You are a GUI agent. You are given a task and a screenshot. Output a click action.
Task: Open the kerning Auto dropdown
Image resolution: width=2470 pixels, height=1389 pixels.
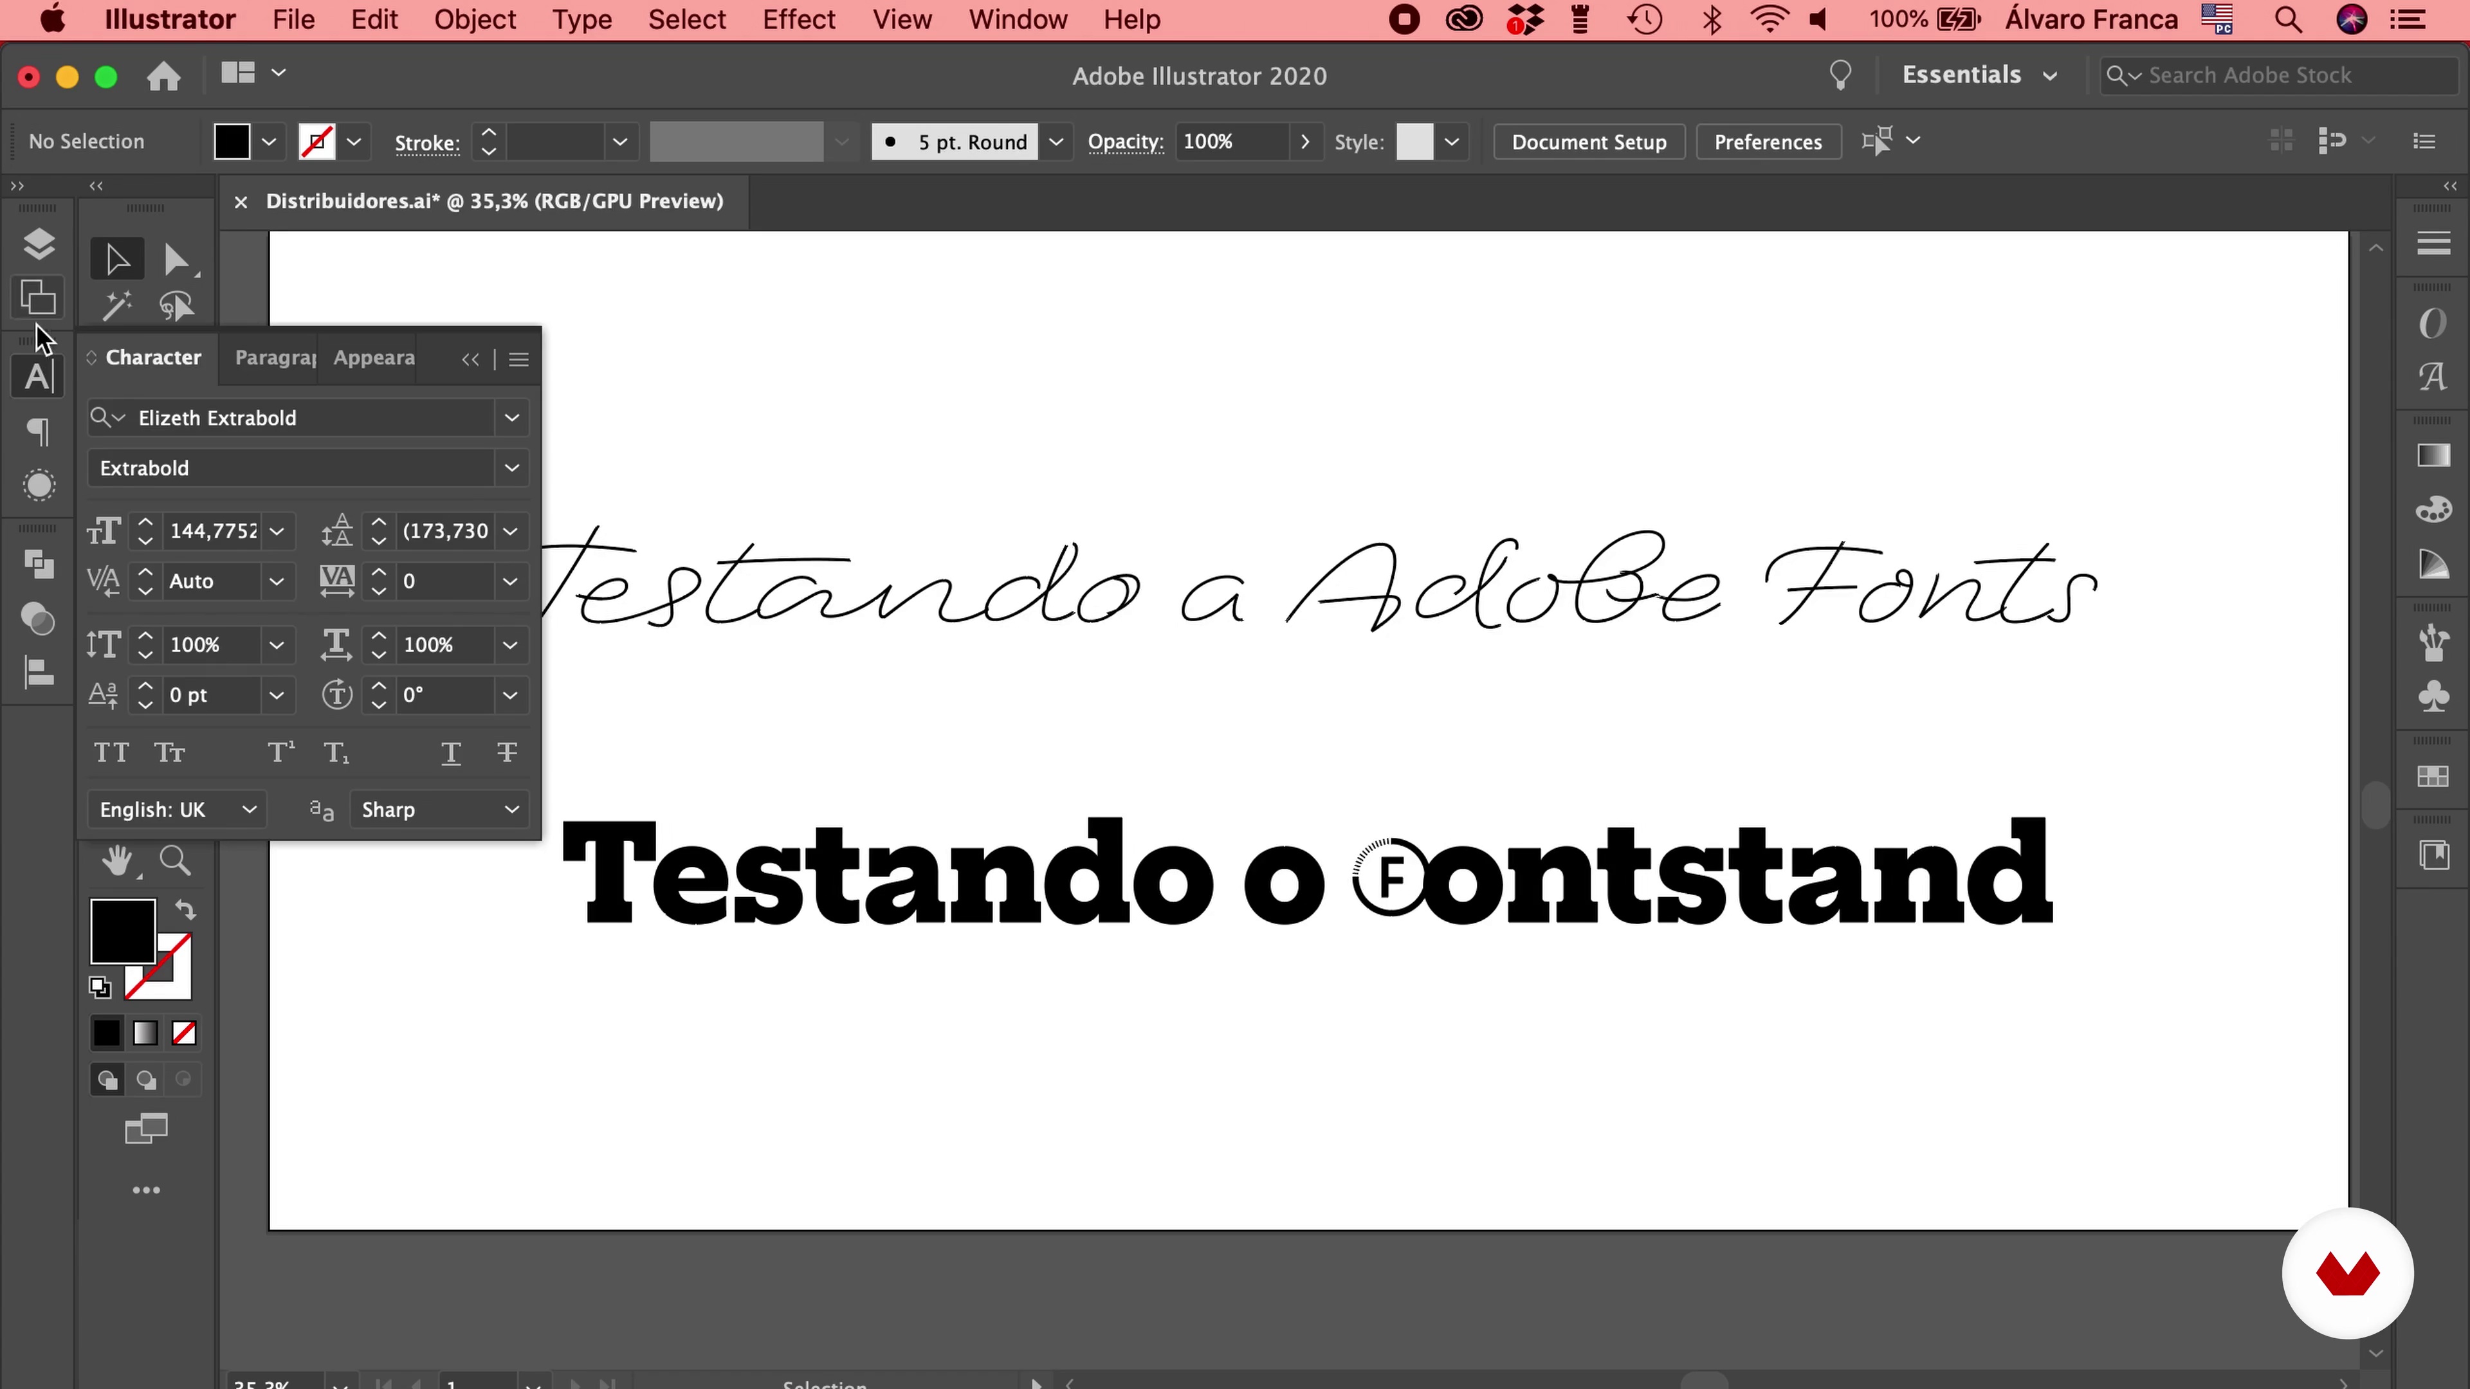[x=276, y=581]
